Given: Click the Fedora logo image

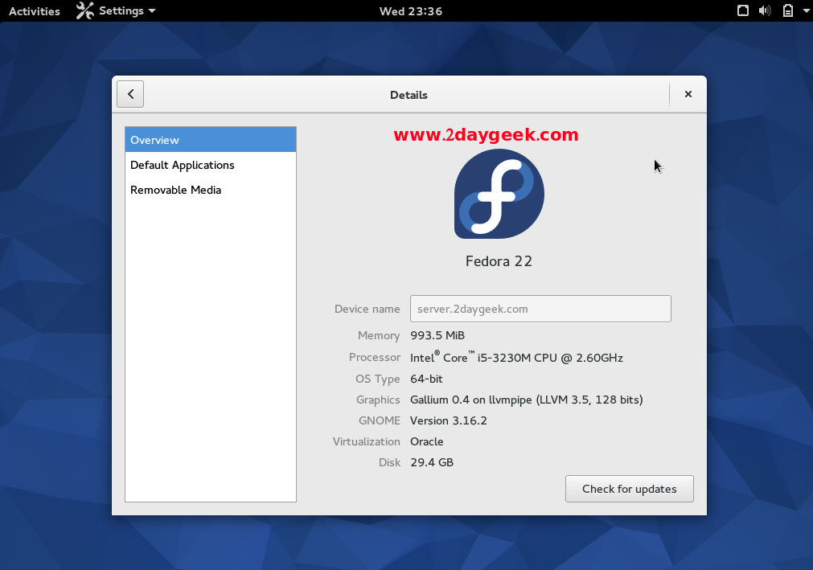Looking at the screenshot, I should 499,194.
